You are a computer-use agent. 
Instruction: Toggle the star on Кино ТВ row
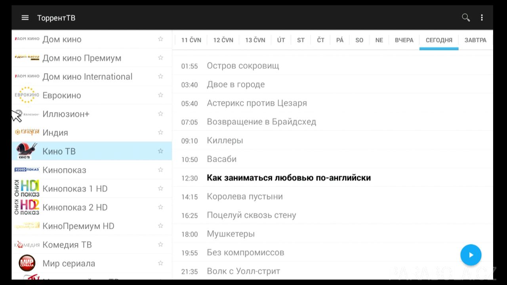160,151
